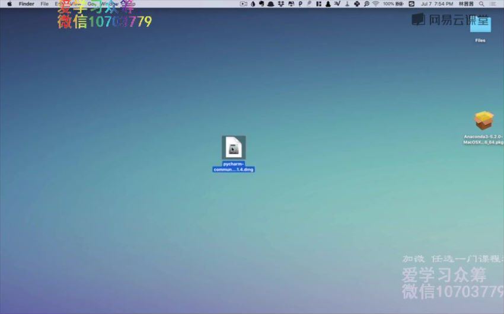
Task: Click the pycharm-commun...1.4.dmg filename label
Action: point(234,166)
